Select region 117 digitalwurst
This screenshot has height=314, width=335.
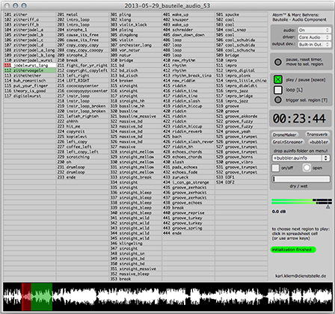tap(30, 96)
